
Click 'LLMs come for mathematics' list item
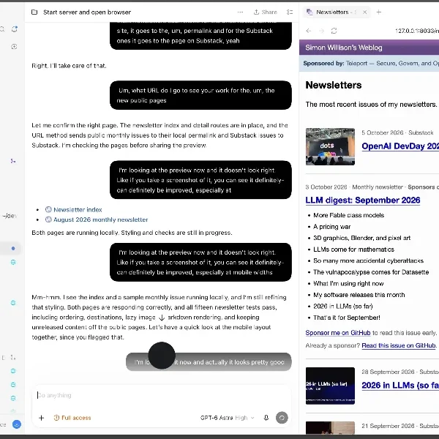(x=353, y=249)
